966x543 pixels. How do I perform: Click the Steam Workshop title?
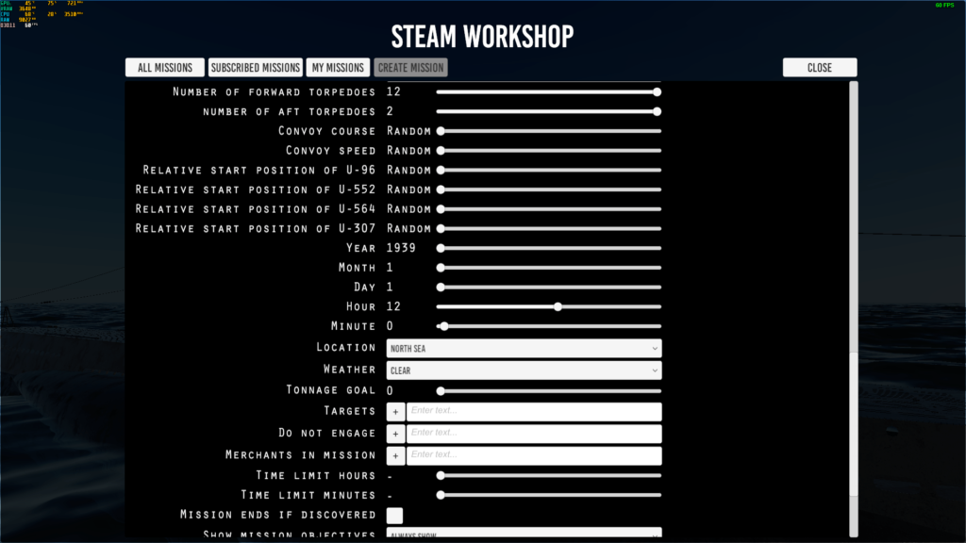[482, 37]
